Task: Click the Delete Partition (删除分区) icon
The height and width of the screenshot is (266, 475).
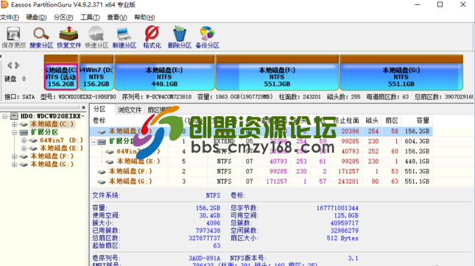Action: point(180,37)
